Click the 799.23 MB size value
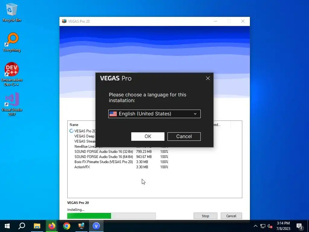309x232 pixels. [144, 152]
